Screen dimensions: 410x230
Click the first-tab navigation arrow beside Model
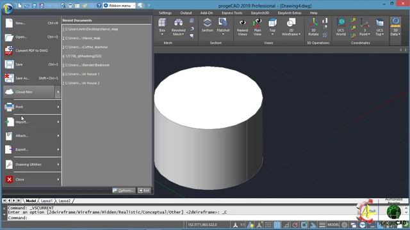[4, 201]
